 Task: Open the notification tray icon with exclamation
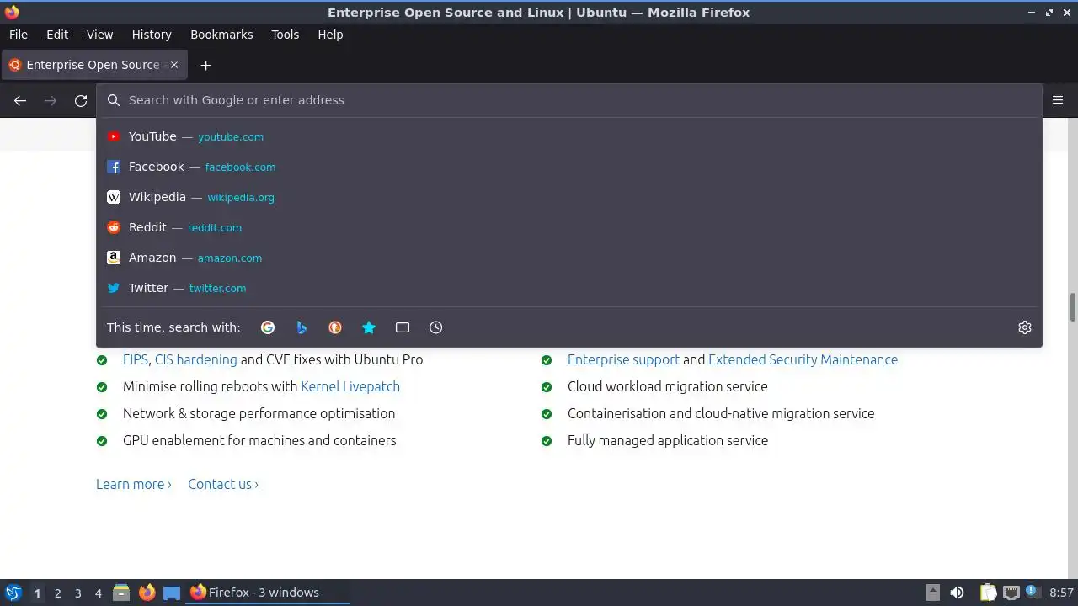coord(1032,593)
